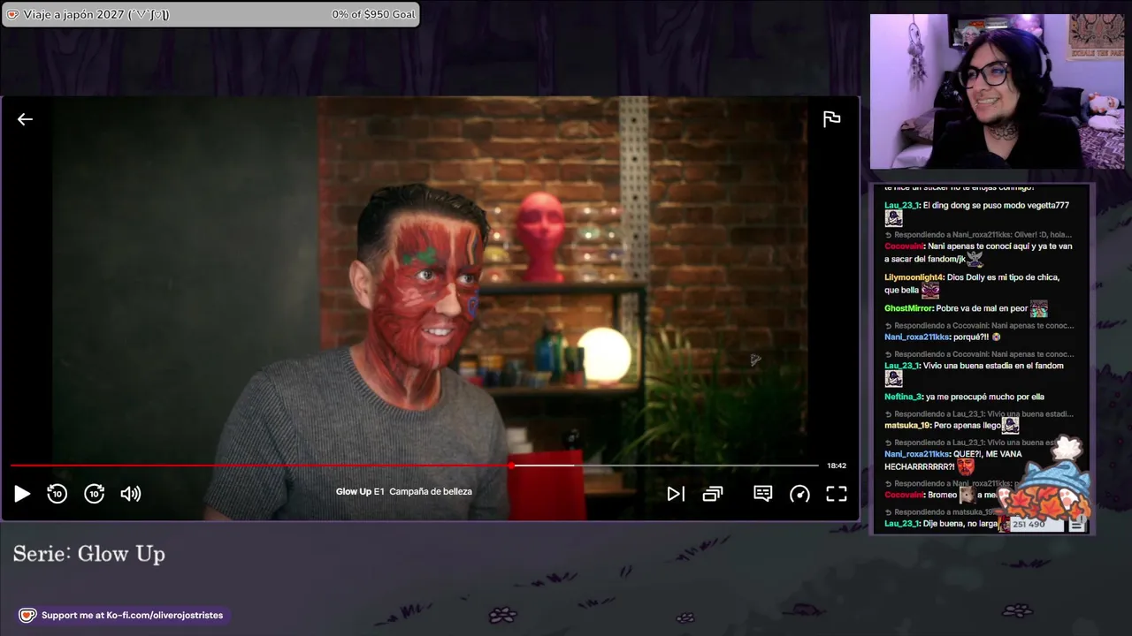Viewport: 1132px width, 636px height.
Task: Click the Glow Up E1 episode title
Action: (x=404, y=491)
